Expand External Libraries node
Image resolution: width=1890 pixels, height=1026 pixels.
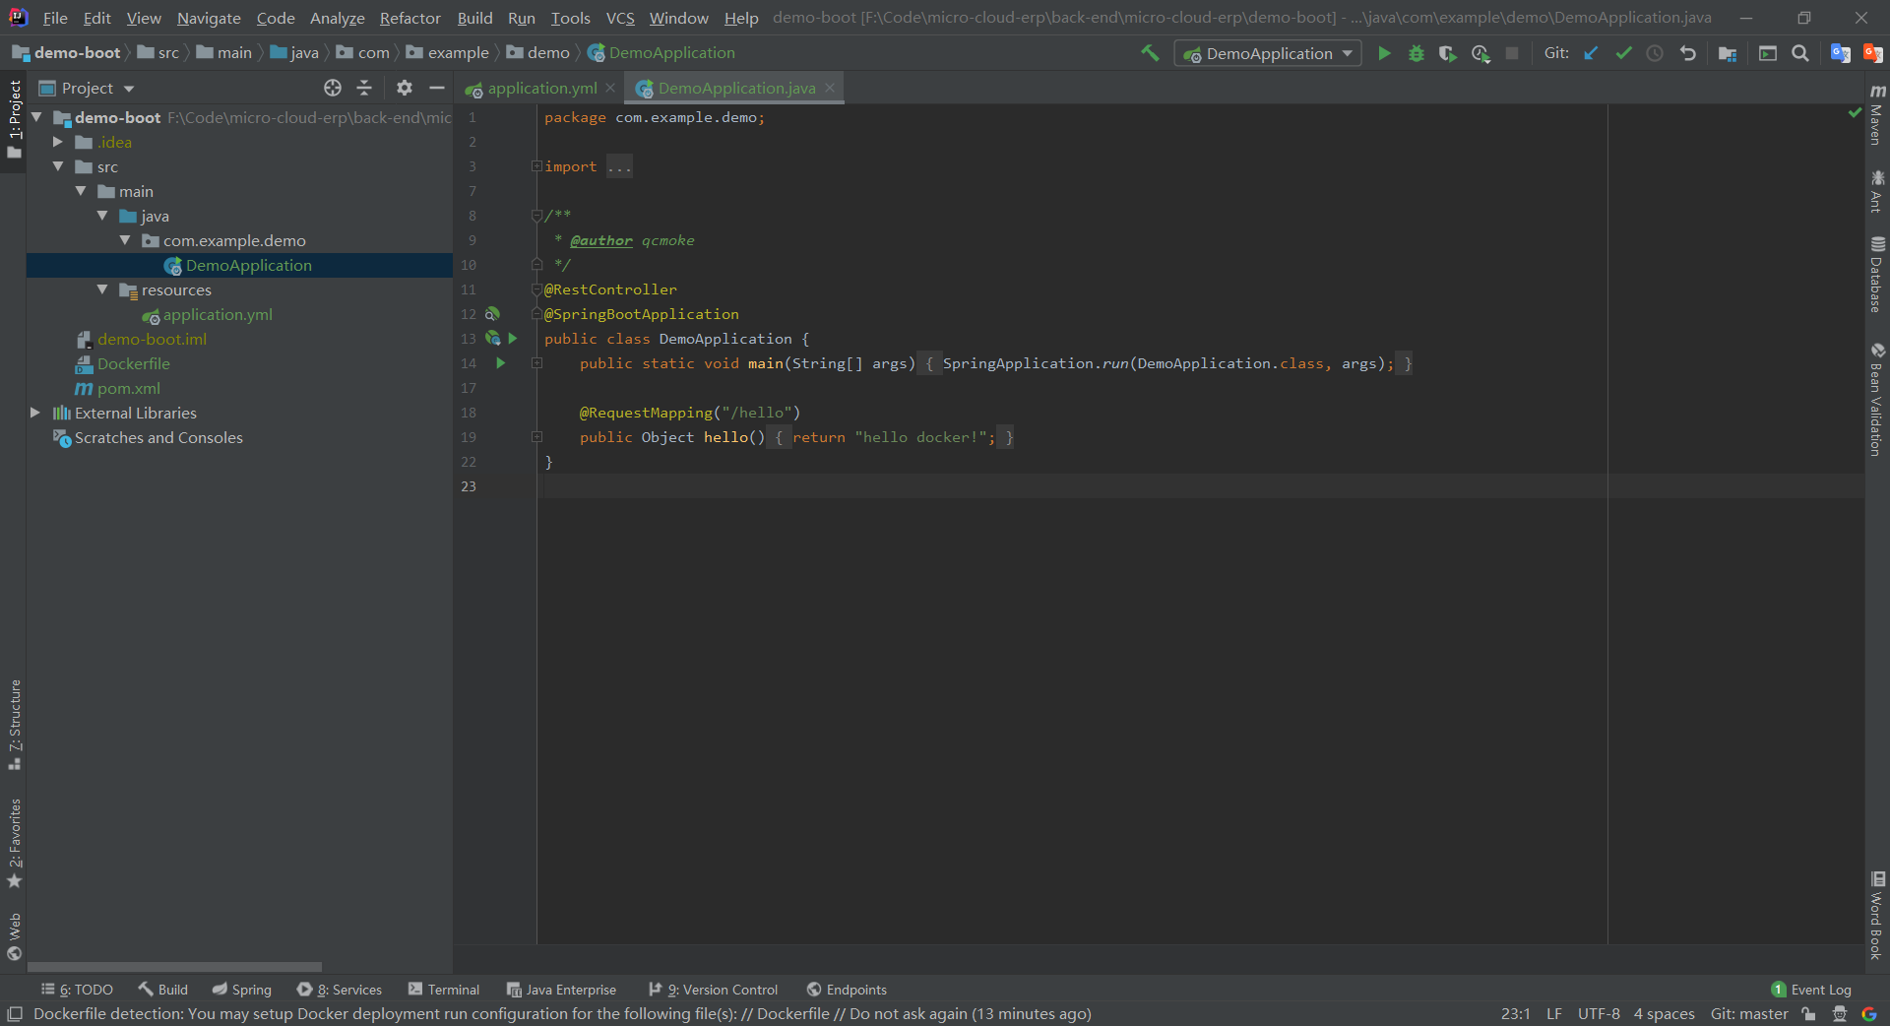[x=35, y=413]
